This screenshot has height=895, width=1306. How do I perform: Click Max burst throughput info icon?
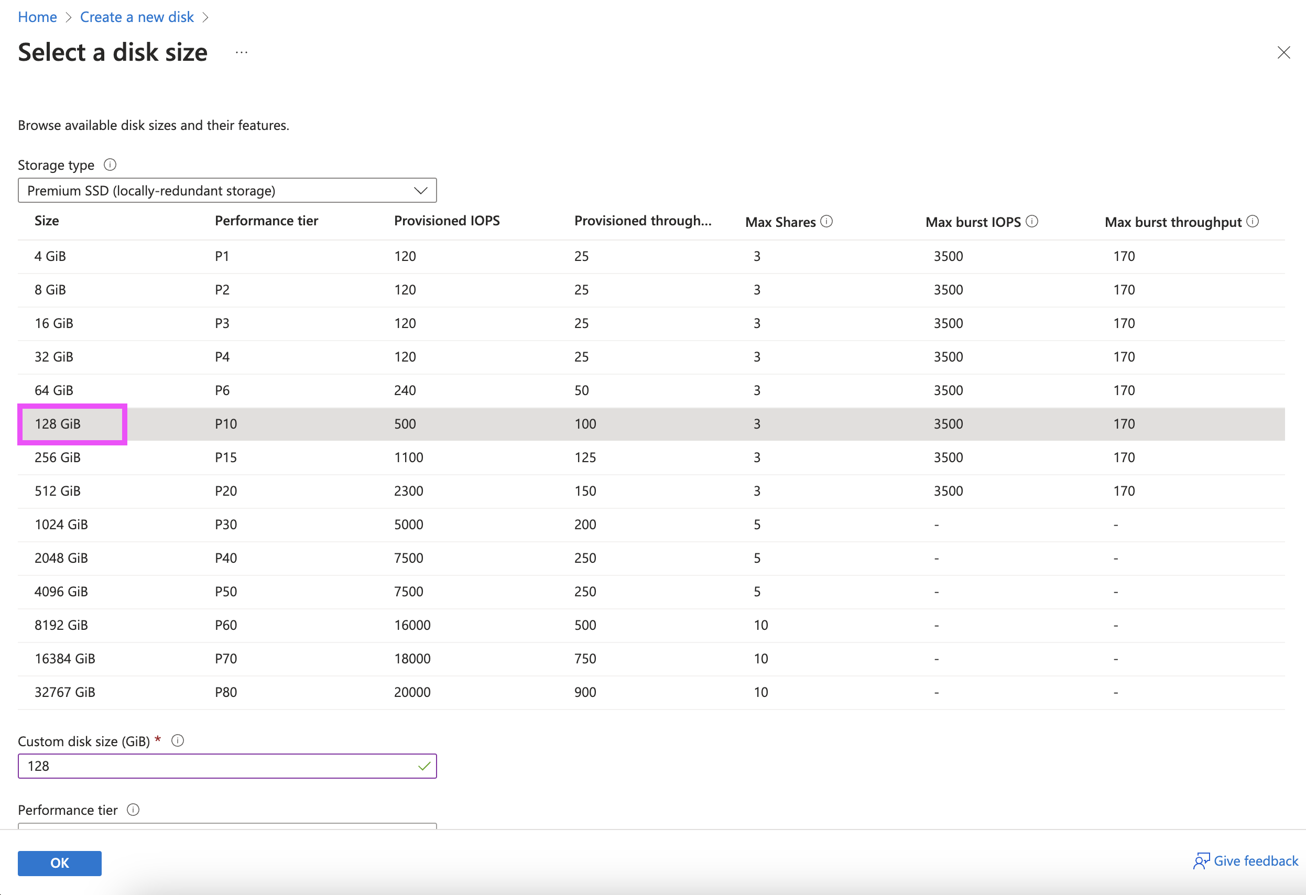[1253, 221]
